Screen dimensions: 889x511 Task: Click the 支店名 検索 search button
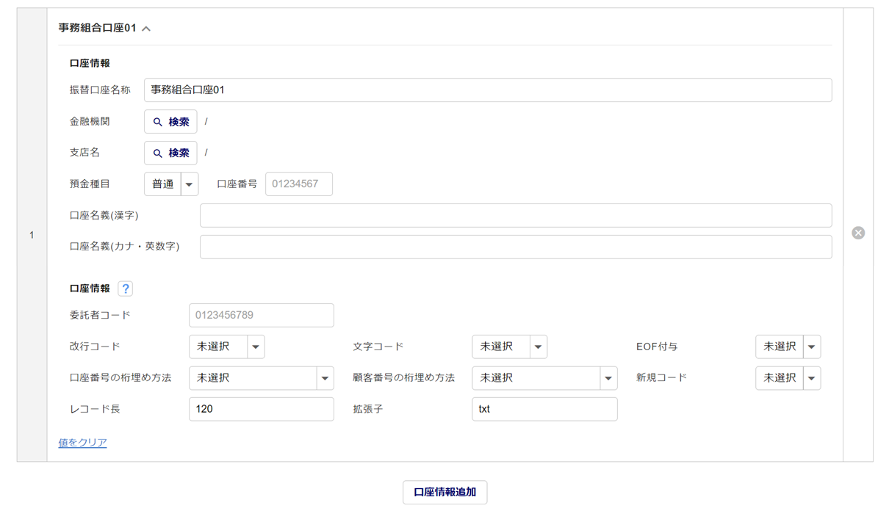point(170,153)
